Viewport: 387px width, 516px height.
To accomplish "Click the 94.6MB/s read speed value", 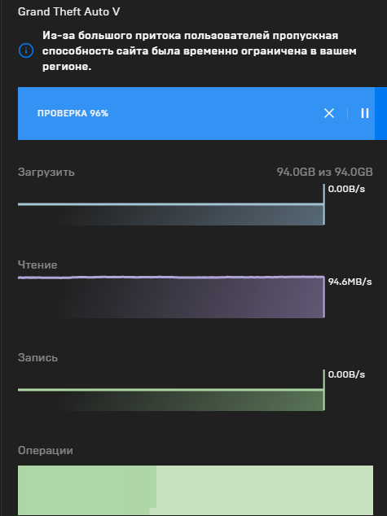I will click(x=350, y=282).
